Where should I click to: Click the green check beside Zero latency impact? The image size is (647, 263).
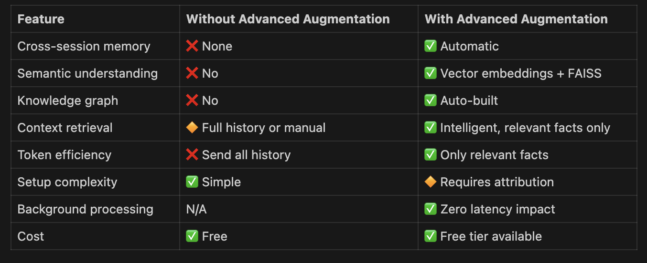[x=431, y=209]
